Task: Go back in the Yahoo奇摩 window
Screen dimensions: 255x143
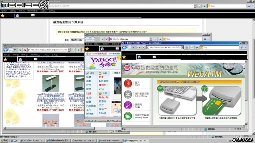Action: pyautogui.click(x=88, y=39)
